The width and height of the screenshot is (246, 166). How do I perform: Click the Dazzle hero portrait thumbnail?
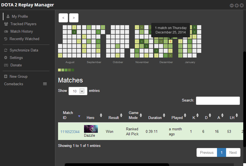click(x=91, y=129)
